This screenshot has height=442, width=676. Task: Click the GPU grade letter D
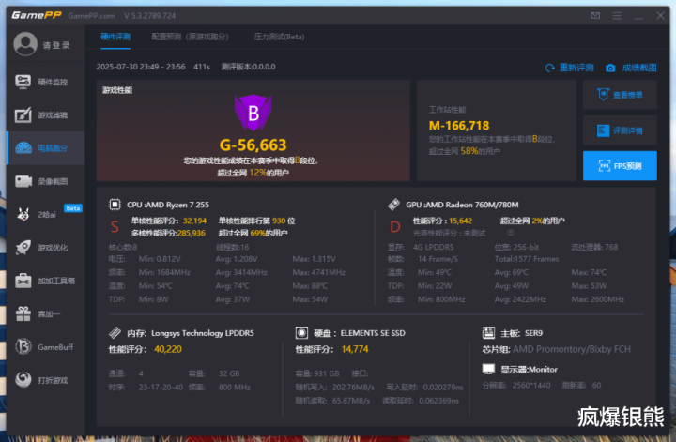click(395, 226)
